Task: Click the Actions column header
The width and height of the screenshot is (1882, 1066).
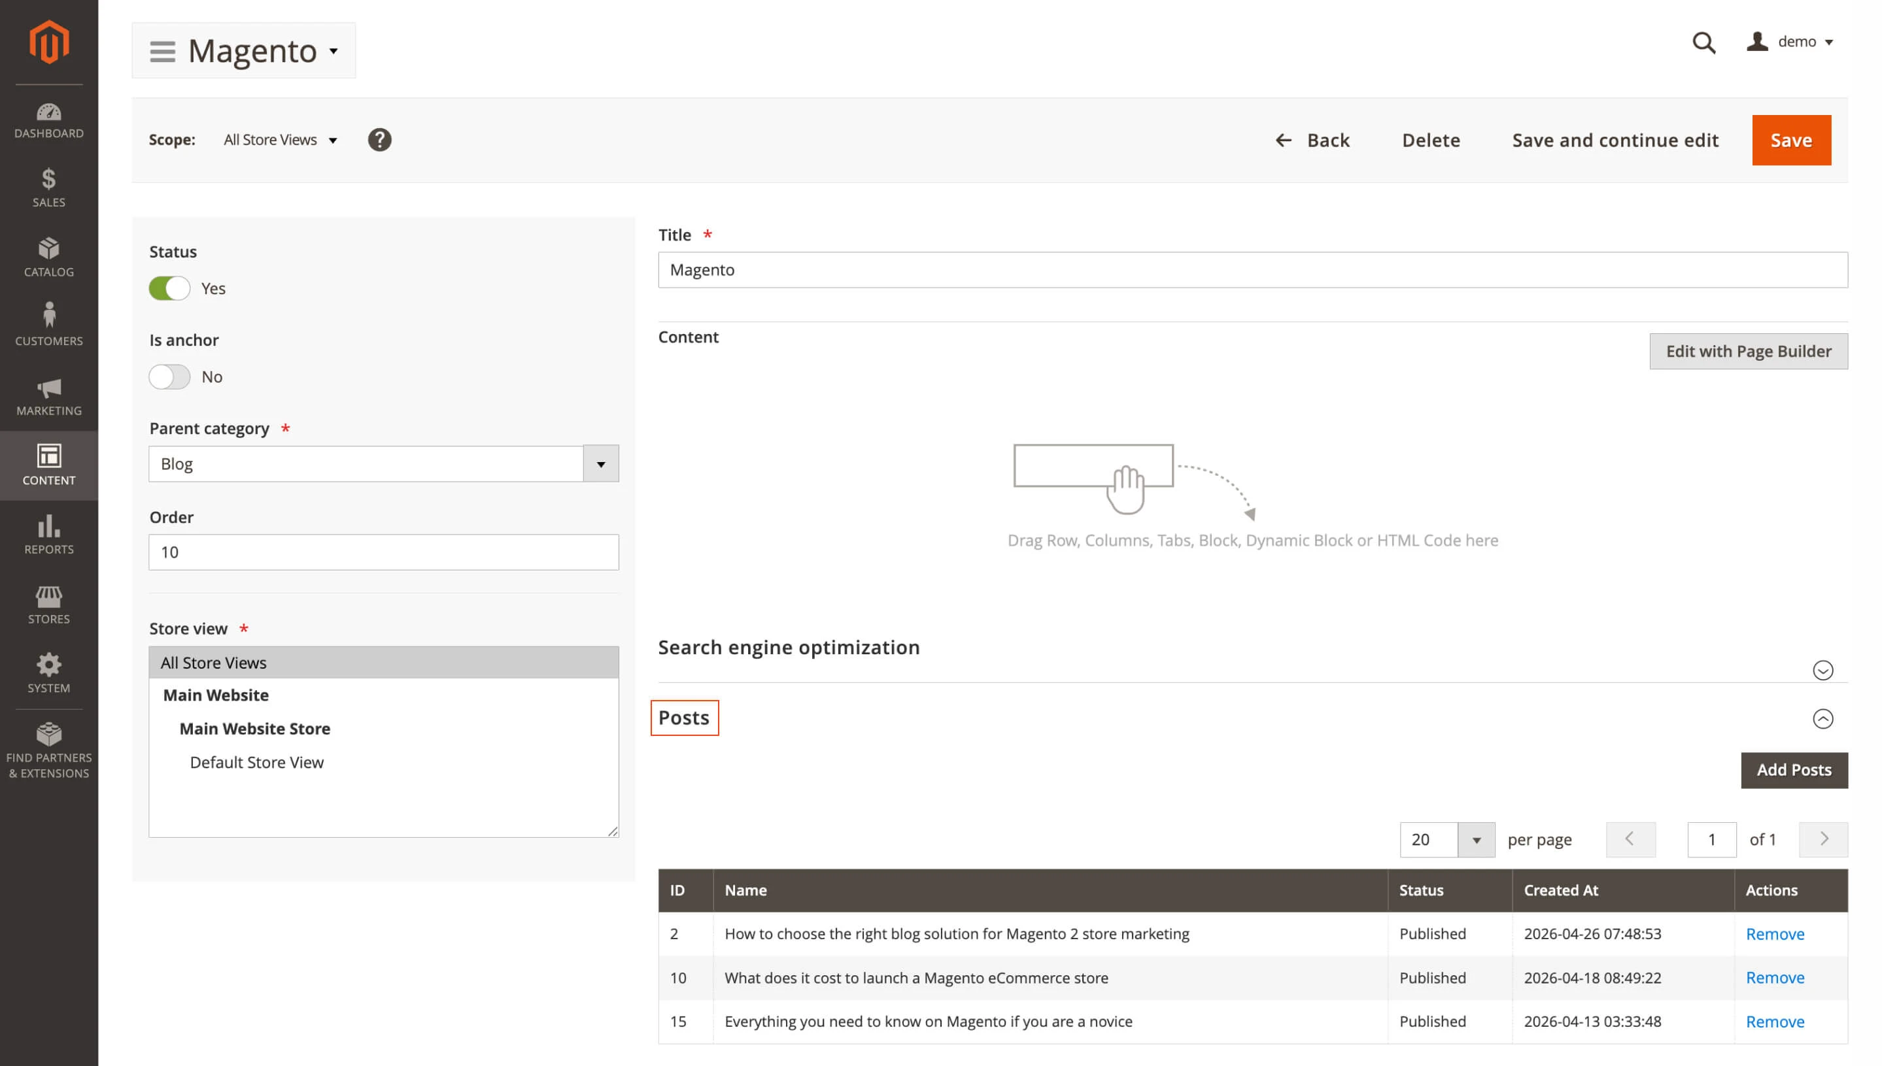Action: point(1791,891)
